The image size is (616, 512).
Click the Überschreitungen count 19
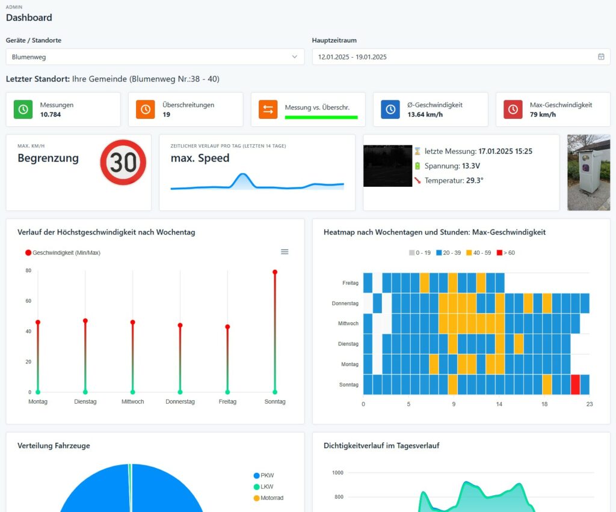(x=166, y=115)
